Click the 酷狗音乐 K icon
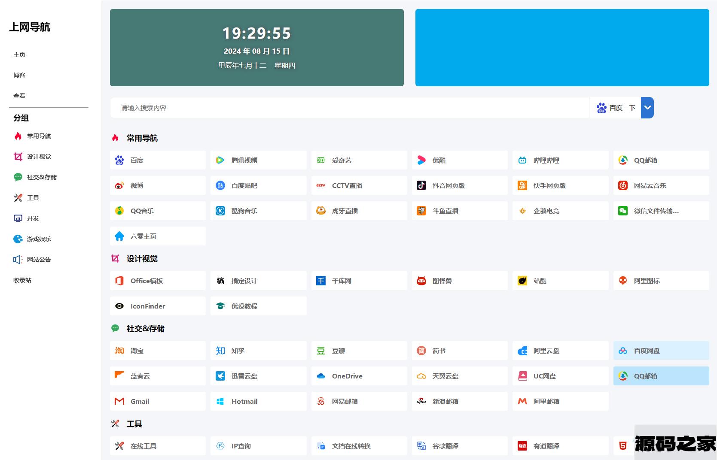The width and height of the screenshot is (717, 460). pyautogui.click(x=220, y=211)
